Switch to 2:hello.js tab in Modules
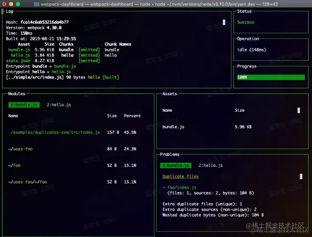 point(59,105)
